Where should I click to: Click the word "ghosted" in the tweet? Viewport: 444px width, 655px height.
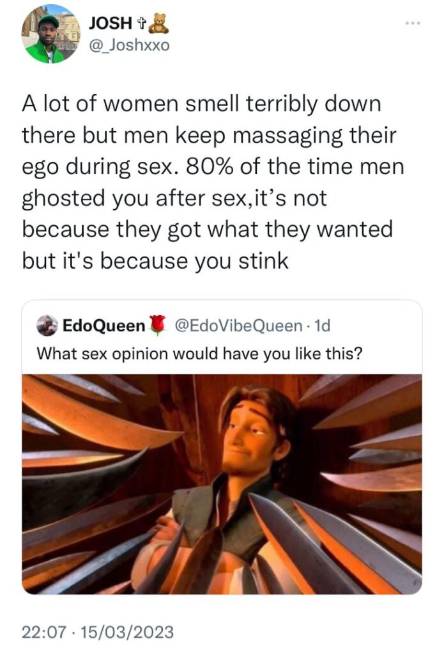pyautogui.click(x=63, y=199)
